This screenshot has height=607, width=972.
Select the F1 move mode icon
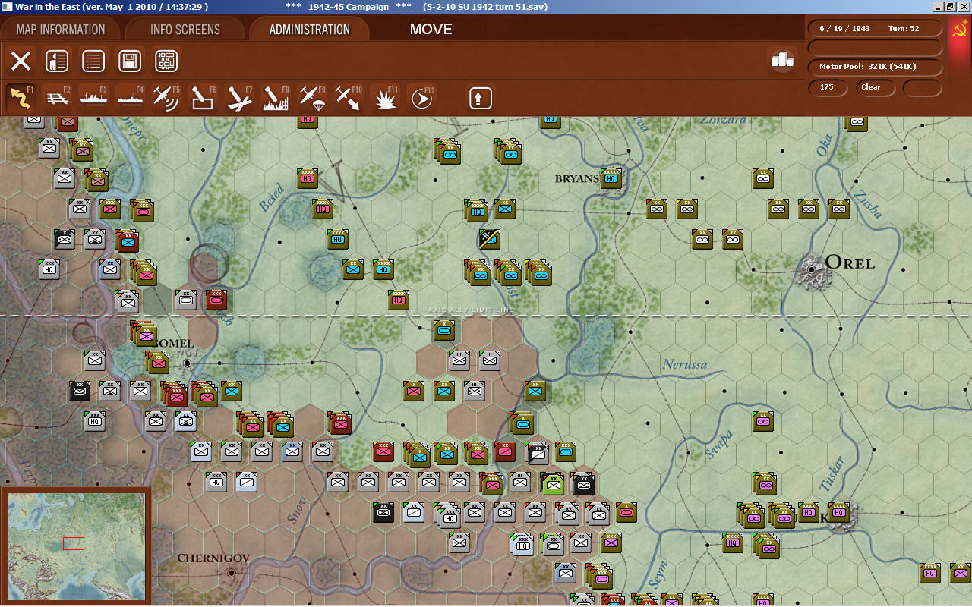coord(21,97)
